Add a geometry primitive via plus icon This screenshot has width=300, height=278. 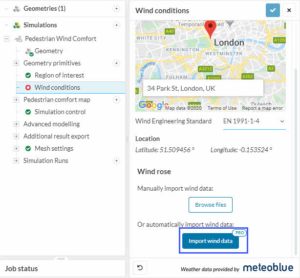coord(116,63)
